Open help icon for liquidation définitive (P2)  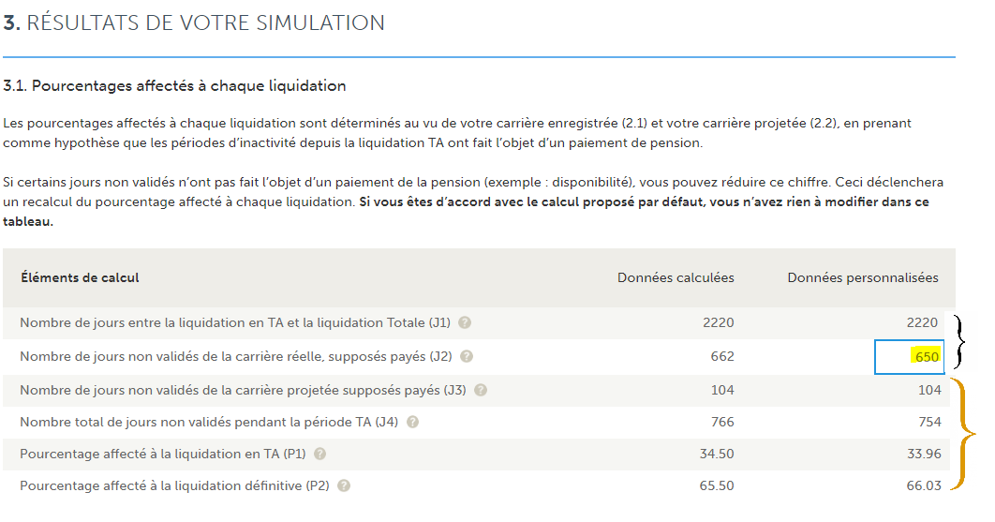(x=343, y=485)
